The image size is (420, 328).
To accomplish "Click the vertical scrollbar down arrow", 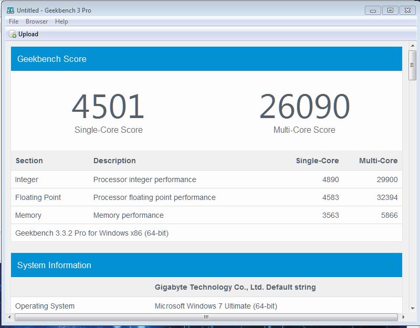I will 413,309.
